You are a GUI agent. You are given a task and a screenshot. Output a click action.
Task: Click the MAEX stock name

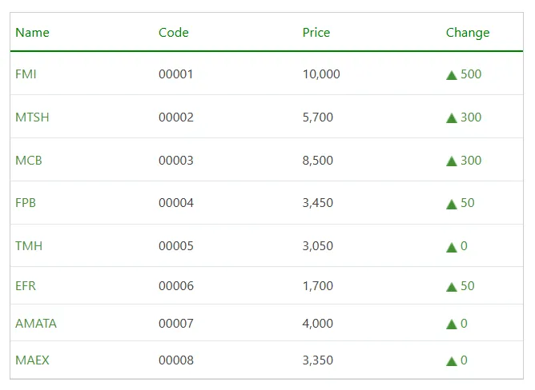[x=32, y=360]
